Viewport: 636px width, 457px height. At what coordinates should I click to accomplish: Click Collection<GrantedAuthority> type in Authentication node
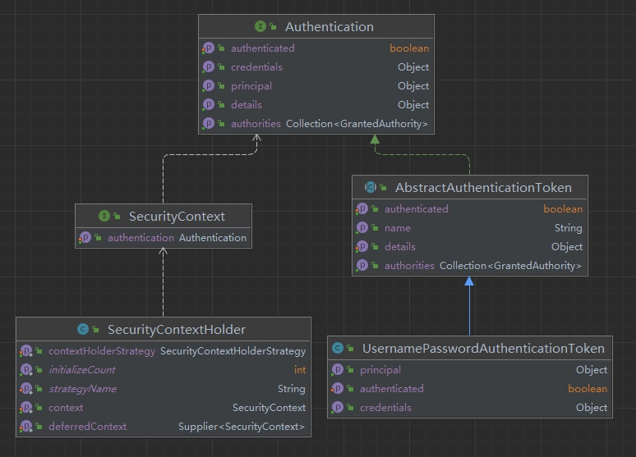coord(357,124)
